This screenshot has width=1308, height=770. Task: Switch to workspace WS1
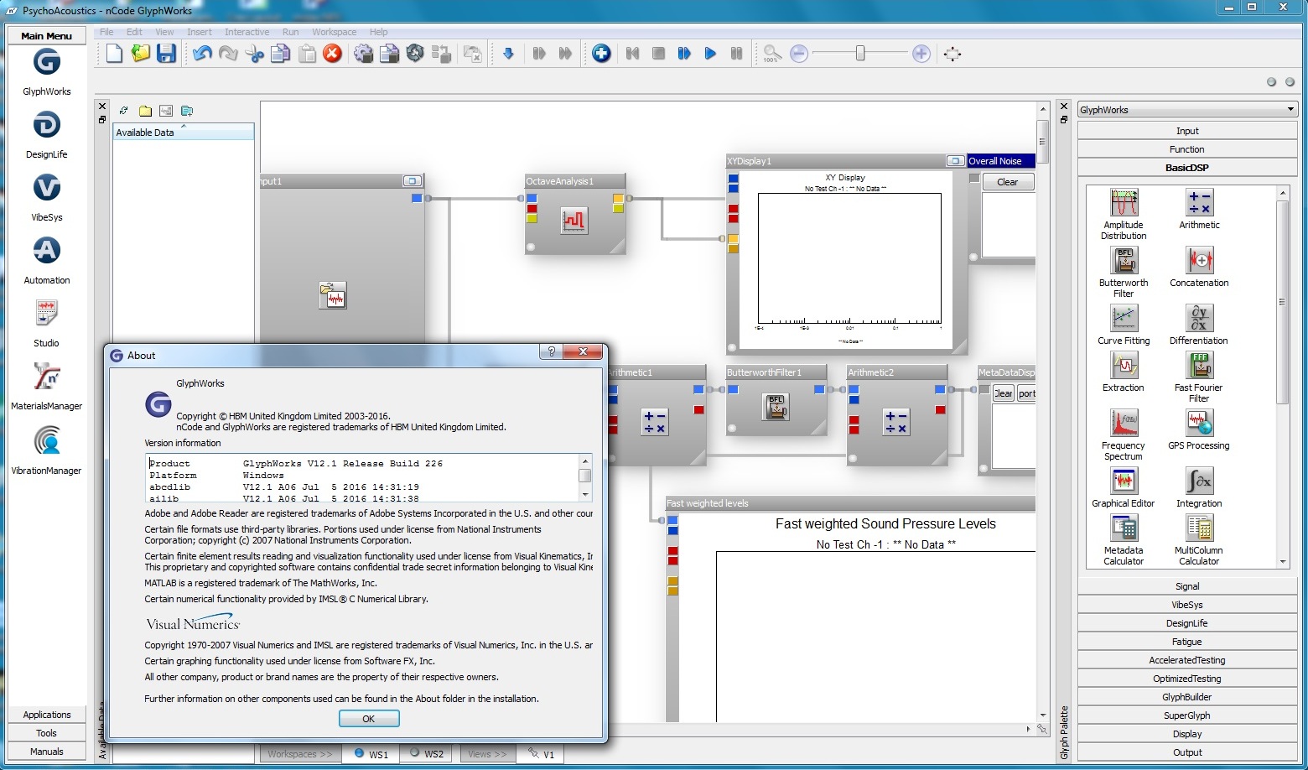point(371,754)
